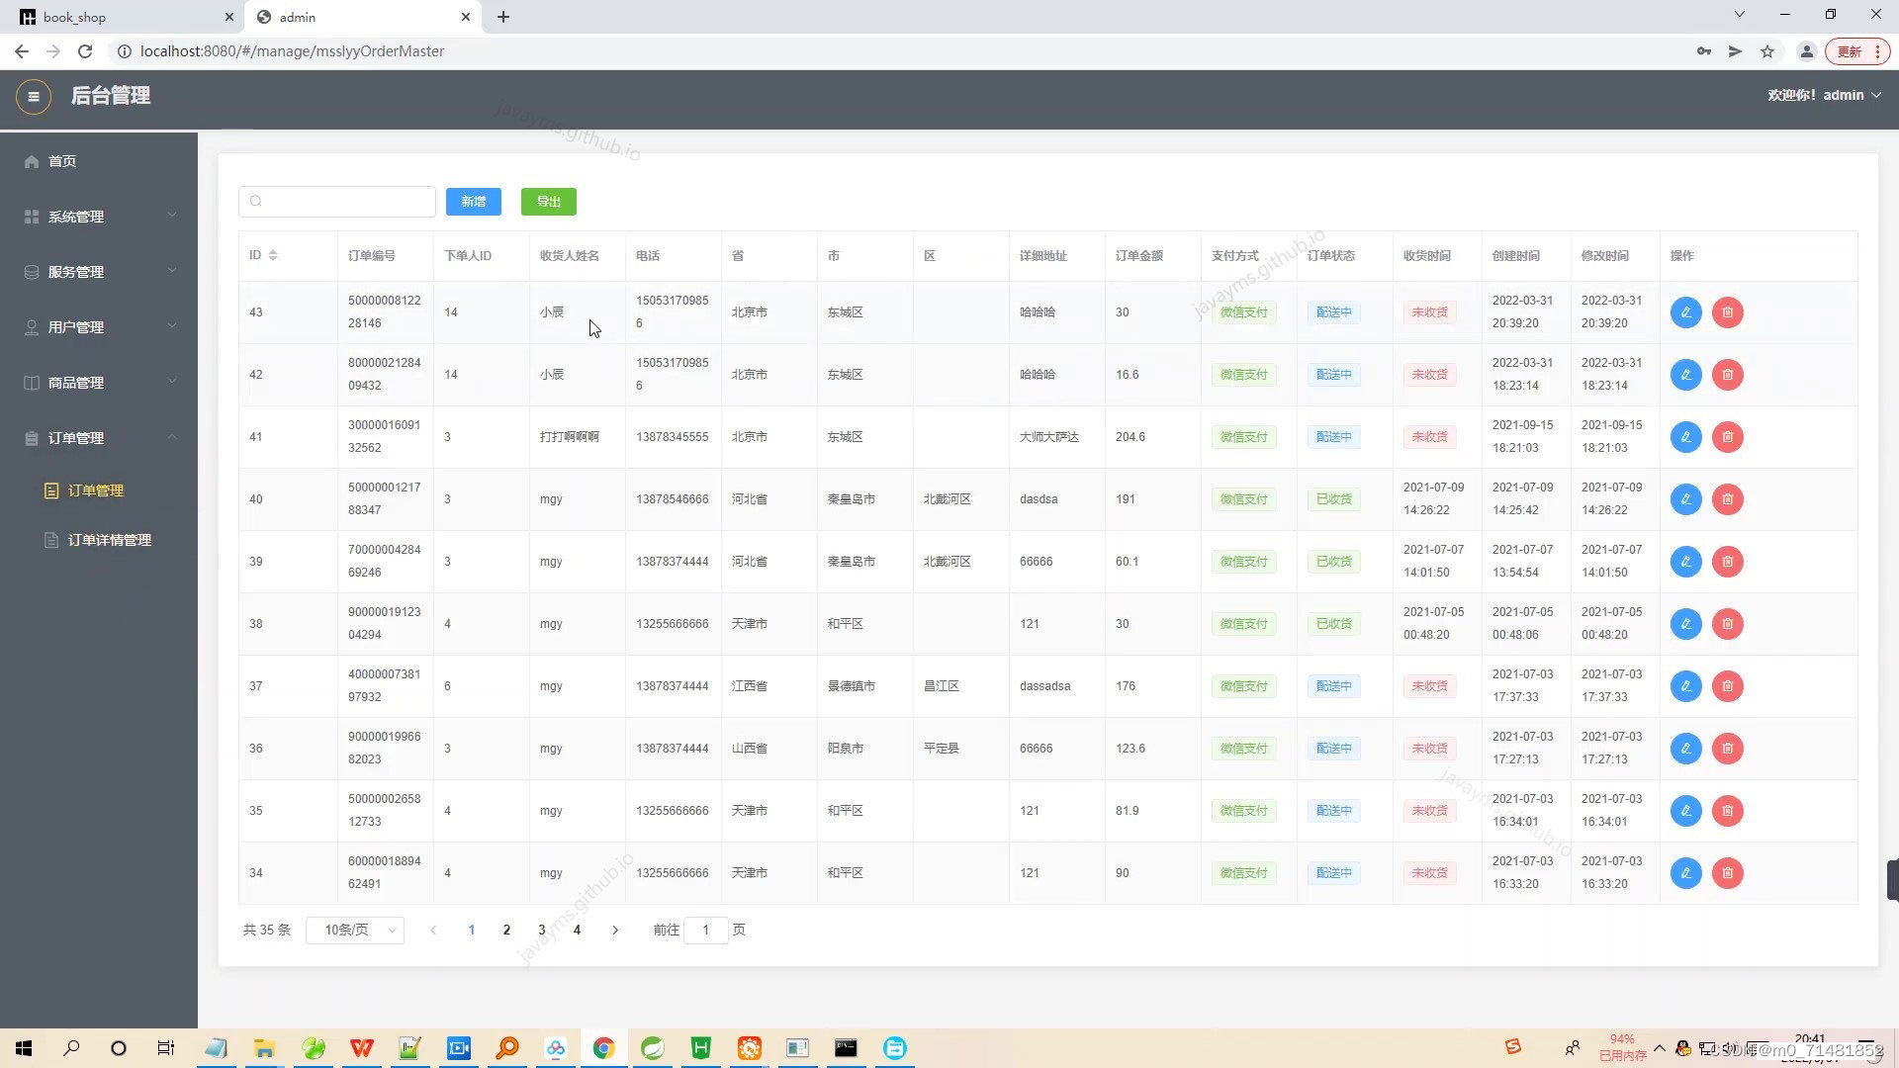This screenshot has height=1068, width=1899.
Task: Click edit icon for order ID 43
Action: (x=1685, y=312)
